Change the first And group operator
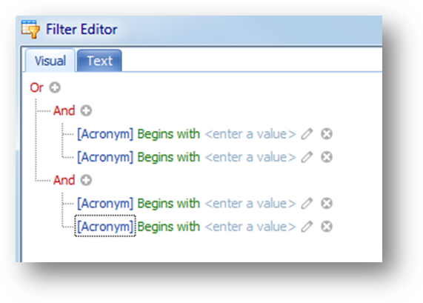 [64, 110]
